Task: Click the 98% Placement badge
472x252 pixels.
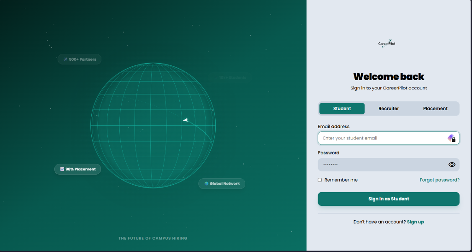Action: coord(77,169)
